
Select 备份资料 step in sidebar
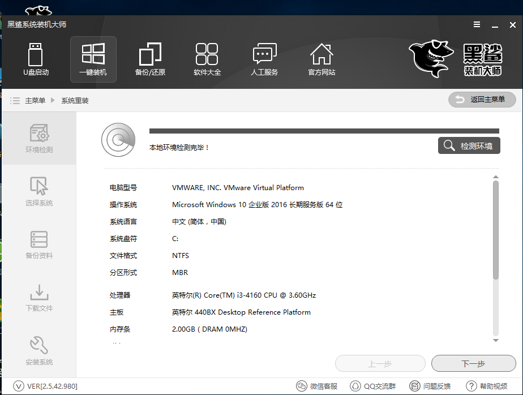39,244
